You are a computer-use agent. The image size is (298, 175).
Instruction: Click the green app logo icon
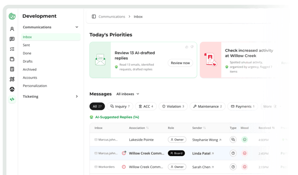pos(12,16)
